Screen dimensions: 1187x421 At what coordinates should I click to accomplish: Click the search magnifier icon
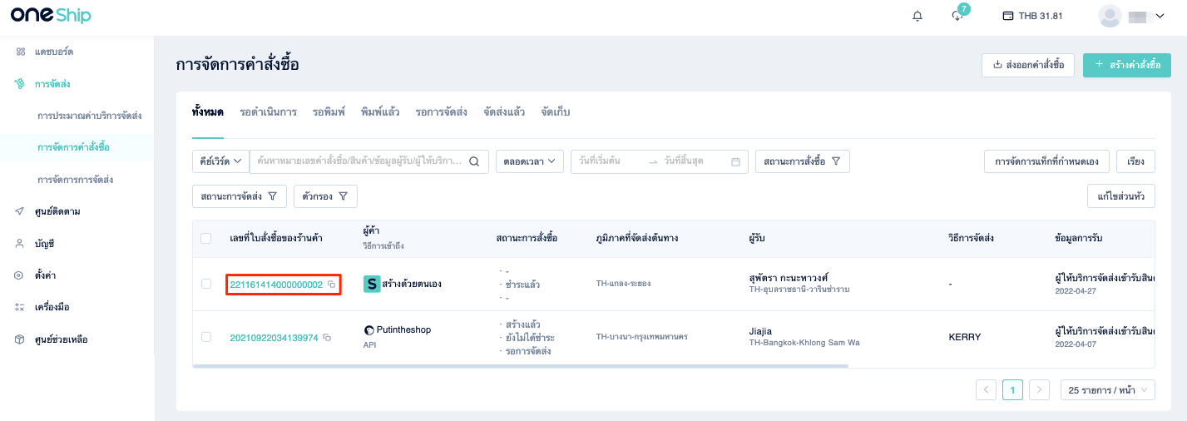(x=474, y=161)
